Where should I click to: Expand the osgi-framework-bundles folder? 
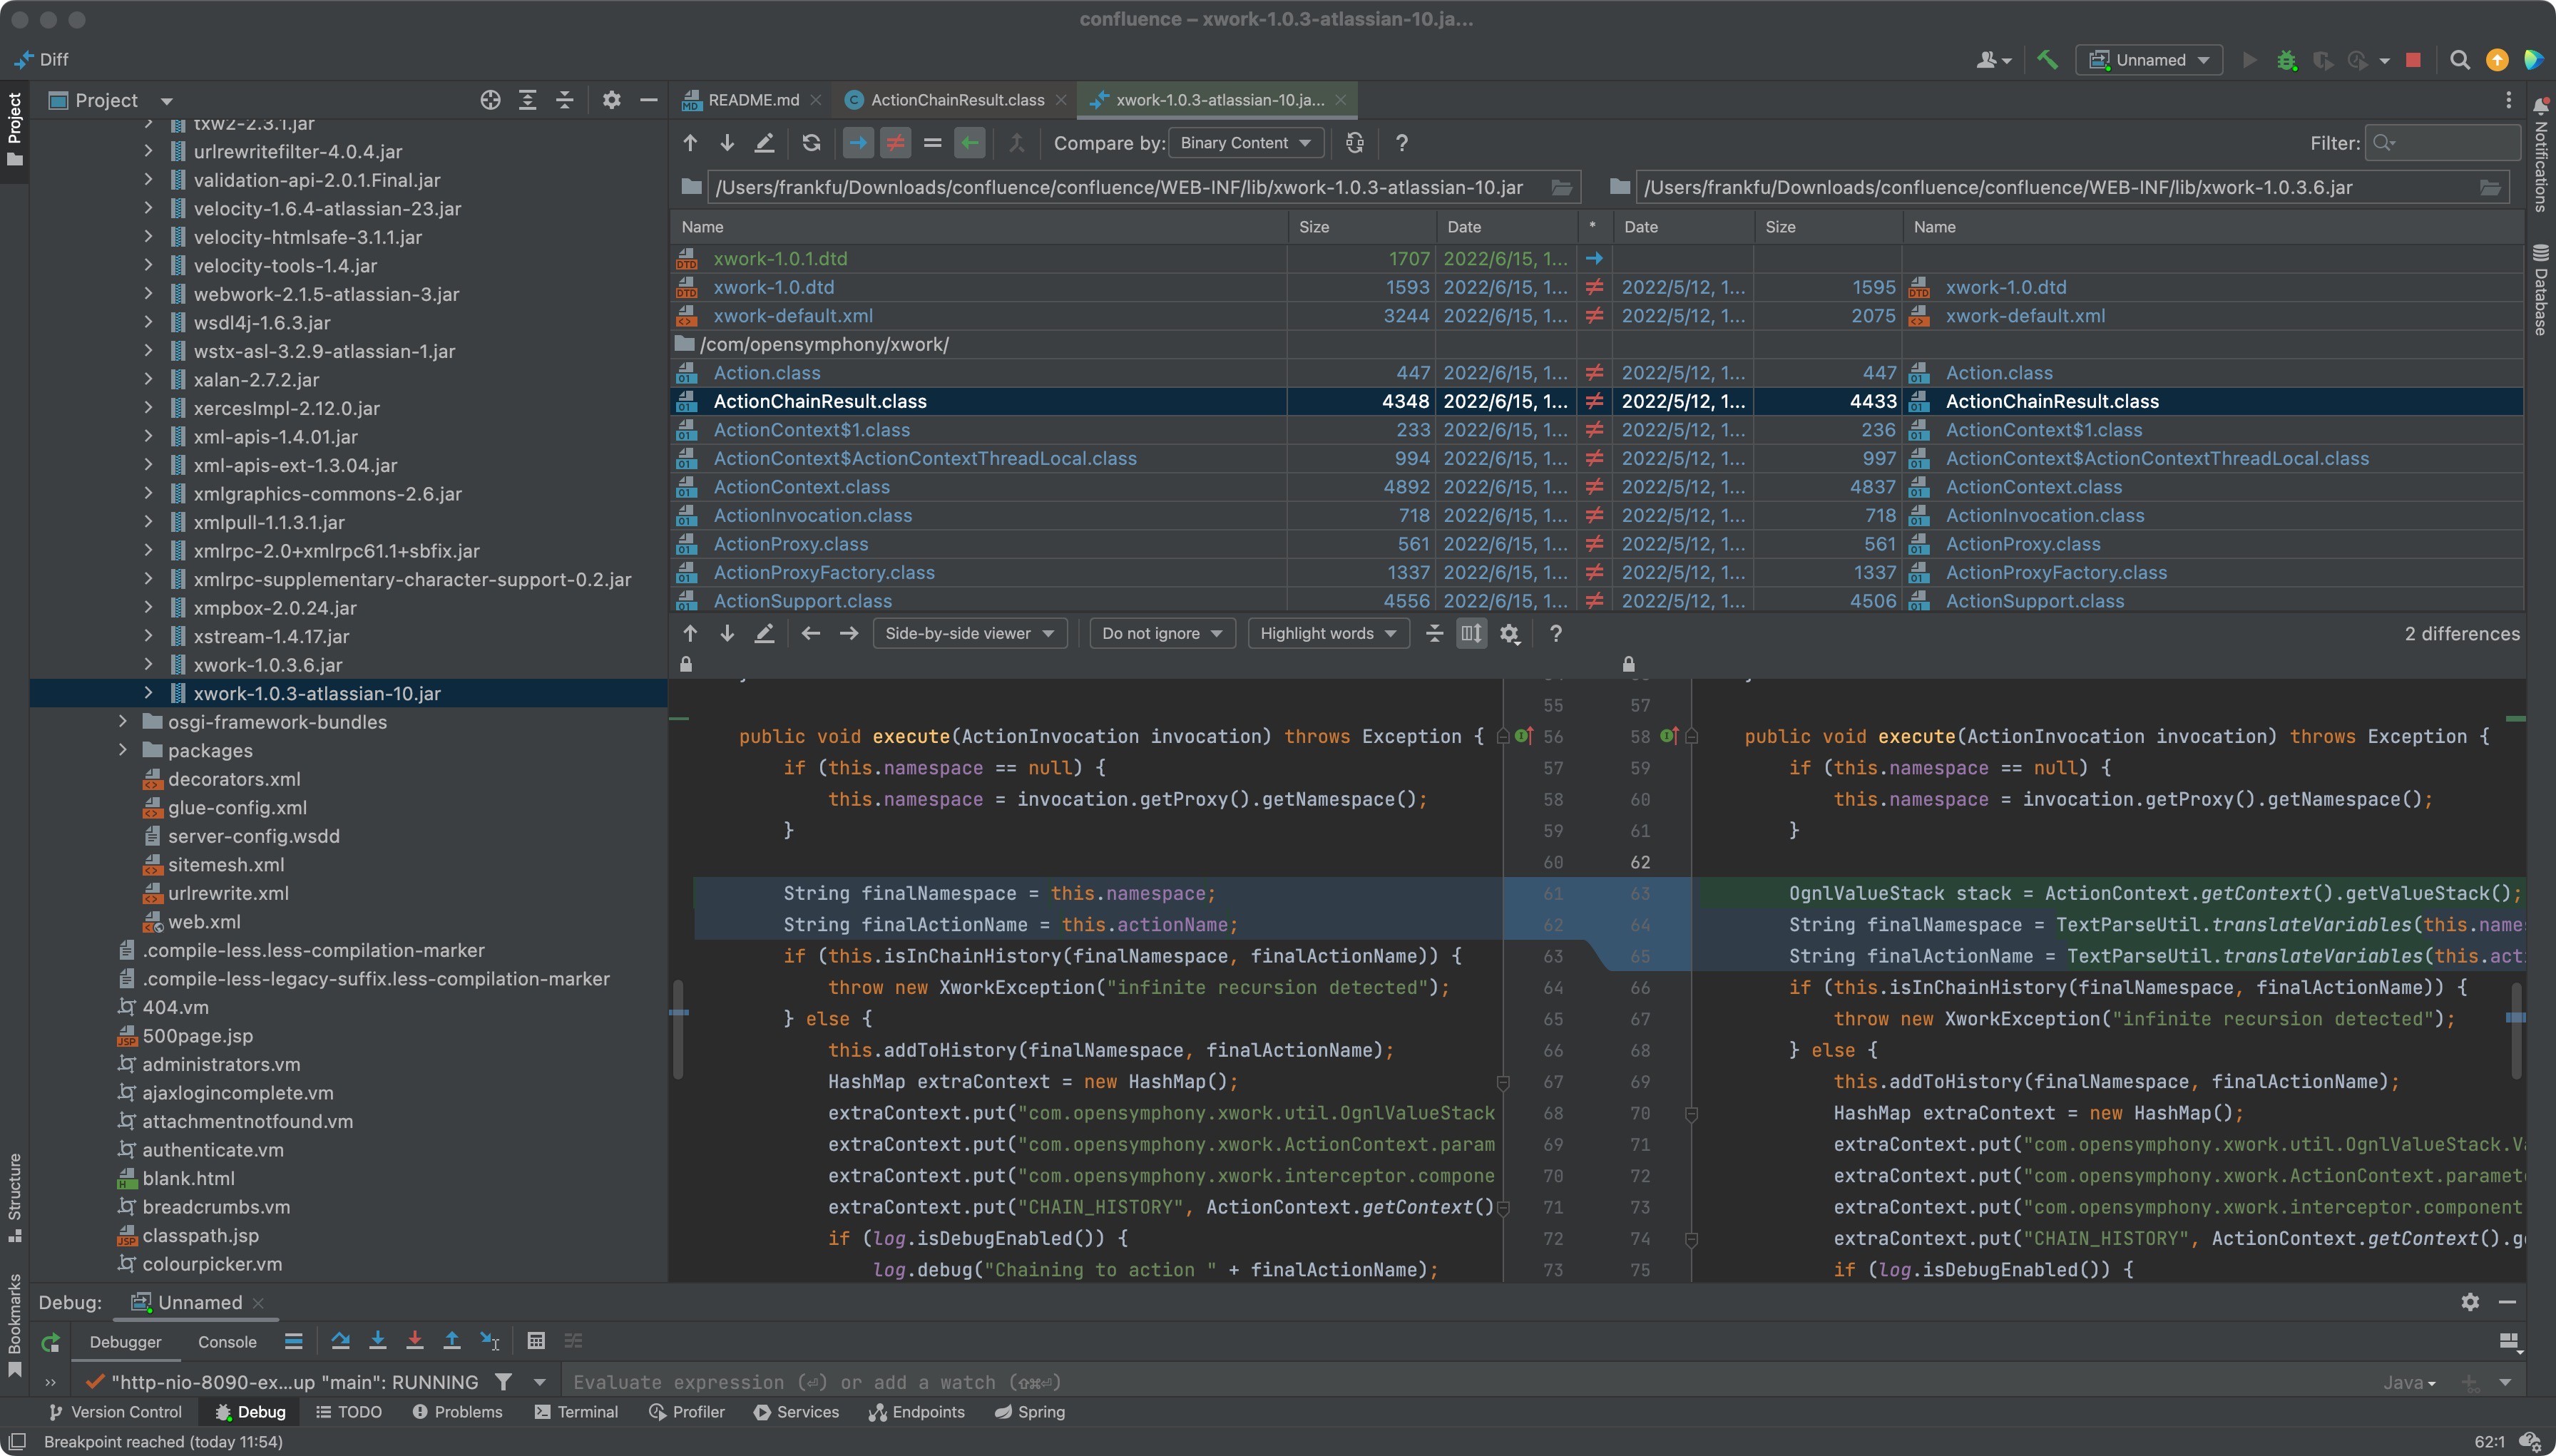(122, 721)
